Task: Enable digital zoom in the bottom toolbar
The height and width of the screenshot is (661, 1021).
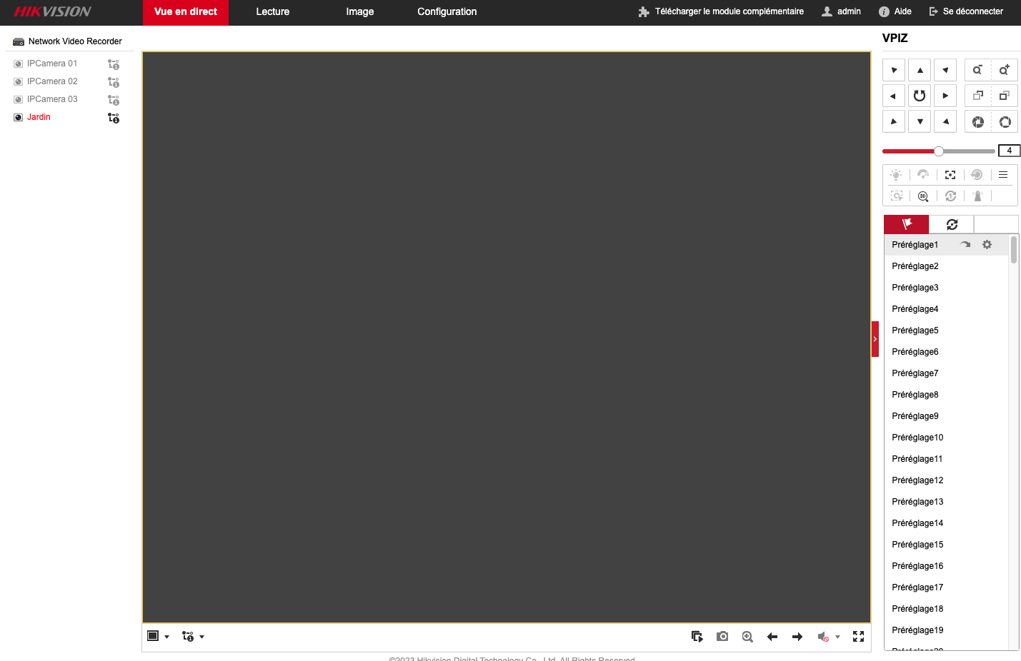Action: click(747, 637)
